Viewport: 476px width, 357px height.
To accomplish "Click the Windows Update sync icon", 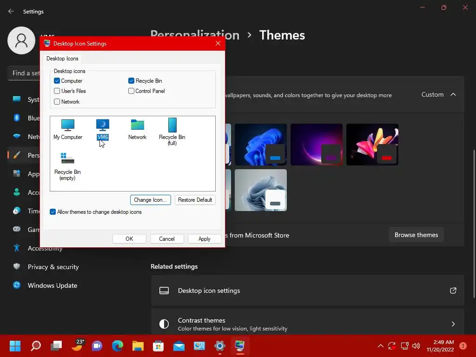I will (x=17, y=285).
